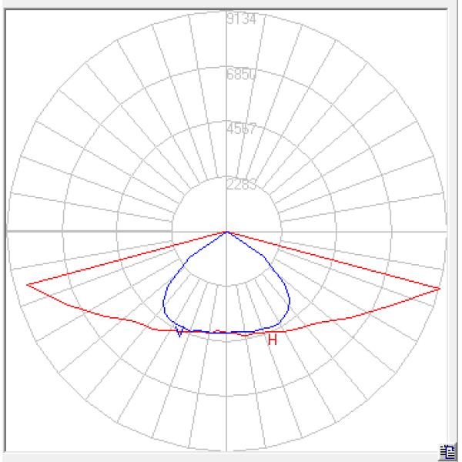
Task: Click the vertical axis between 2283 and center
Action: (226, 208)
